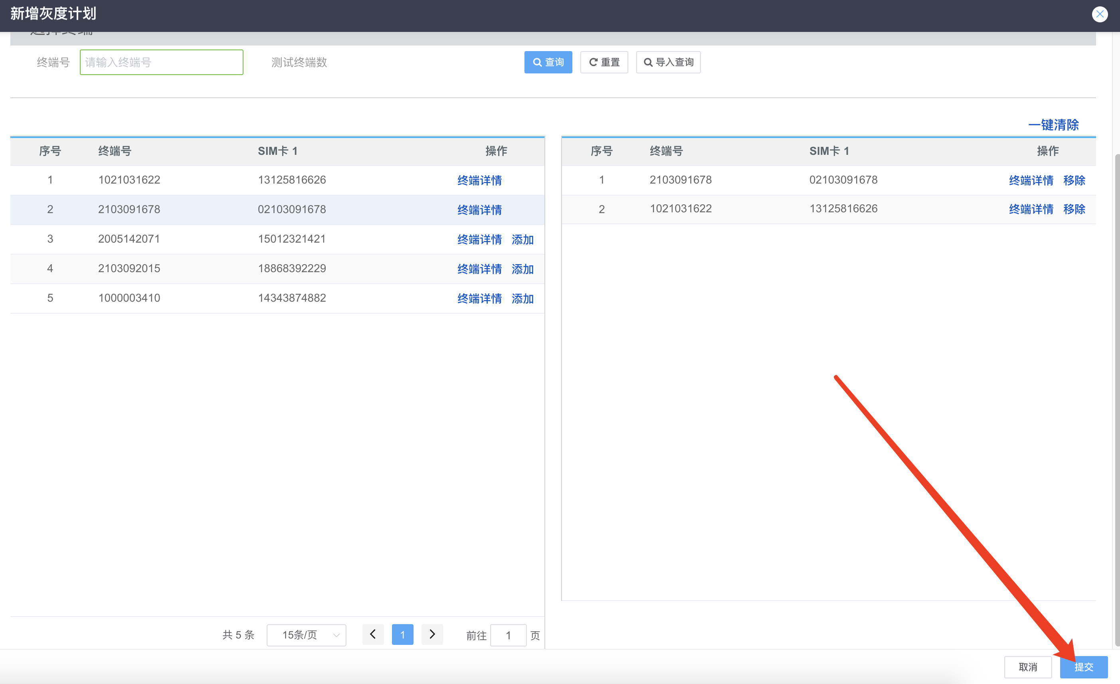Click the 测试终端数 label
The height and width of the screenshot is (684, 1120).
(299, 62)
